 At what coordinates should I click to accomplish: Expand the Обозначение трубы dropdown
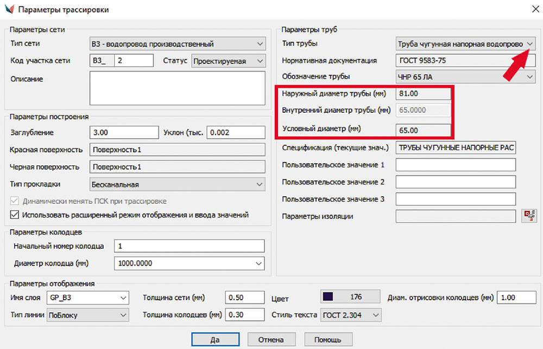530,77
